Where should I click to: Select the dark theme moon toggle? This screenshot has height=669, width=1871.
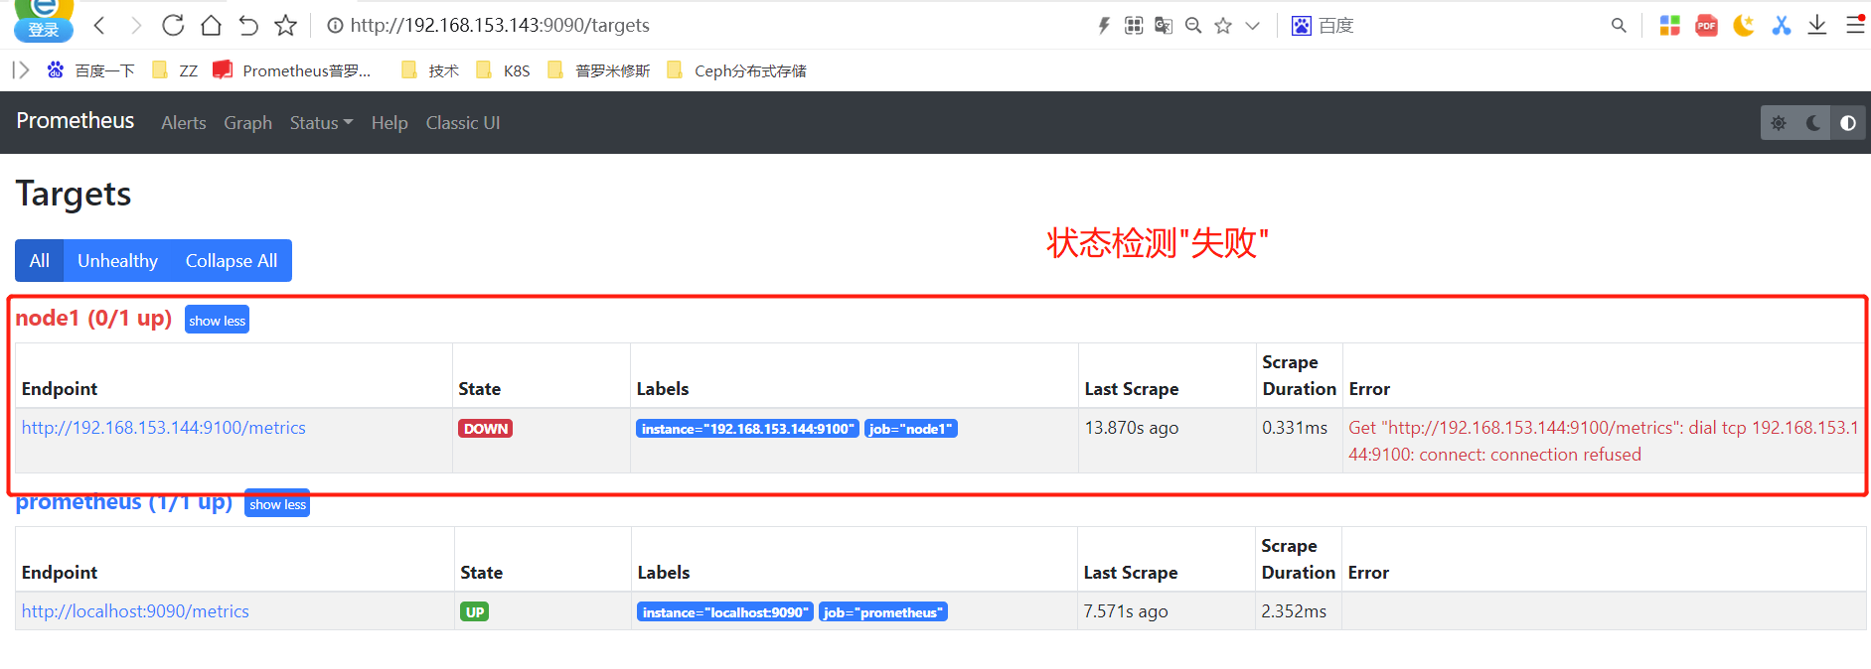(1813, 123)
